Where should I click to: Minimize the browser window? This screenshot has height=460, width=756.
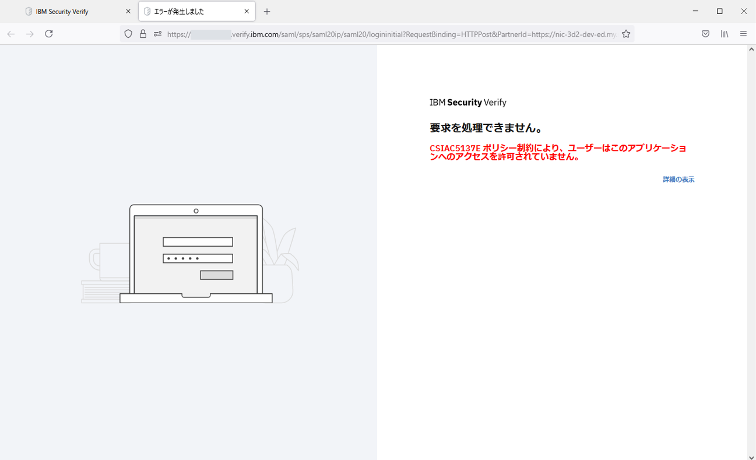pyautogui.click(x=695, y=11)
